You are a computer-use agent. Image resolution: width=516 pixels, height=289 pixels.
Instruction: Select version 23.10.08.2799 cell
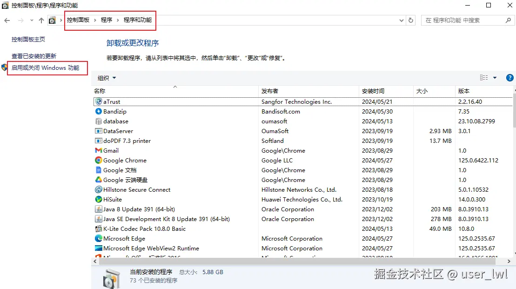(x=476, y=121)
